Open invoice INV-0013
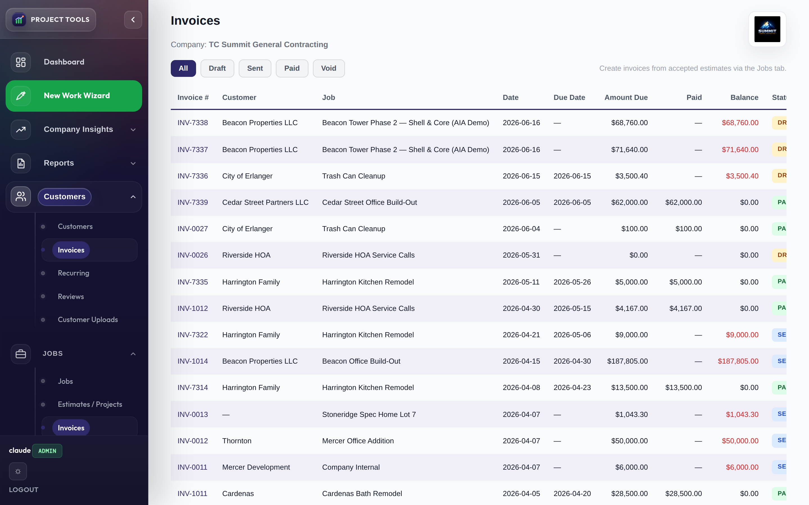The width and height of the screenshot is (809, 505). point(192,414)
